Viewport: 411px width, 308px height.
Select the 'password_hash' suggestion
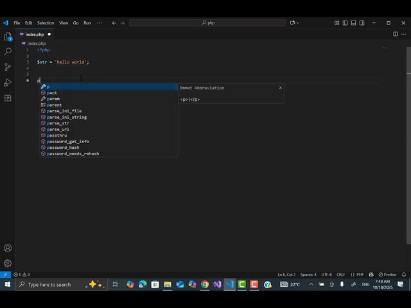[x=109, y=148]
